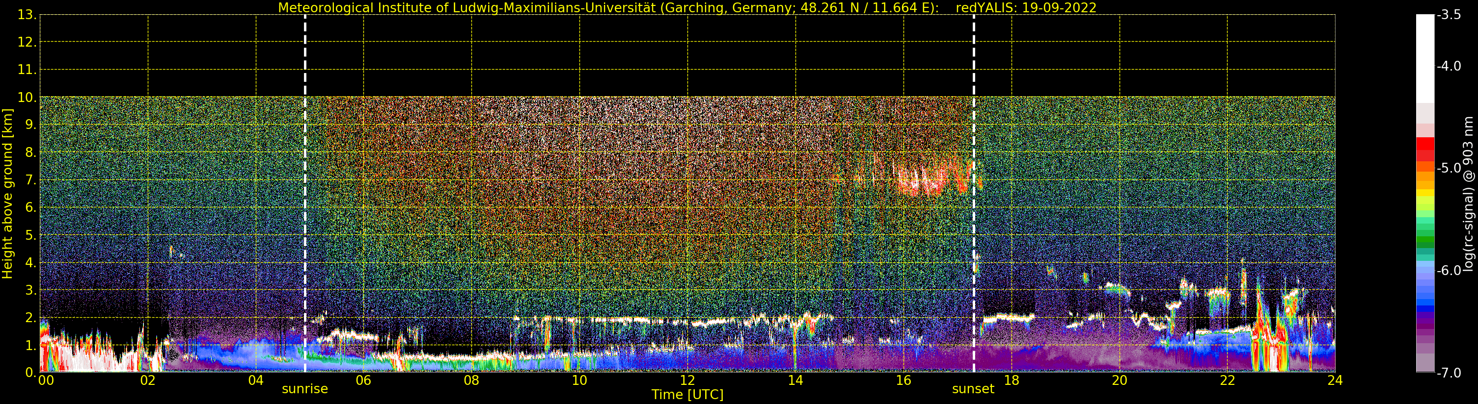Click the Meteorological Institute plot title

tap(687, 7)
